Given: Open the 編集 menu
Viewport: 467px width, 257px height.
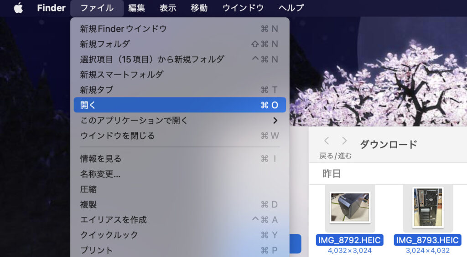Looking at the screenshot, I should (137, 8).
